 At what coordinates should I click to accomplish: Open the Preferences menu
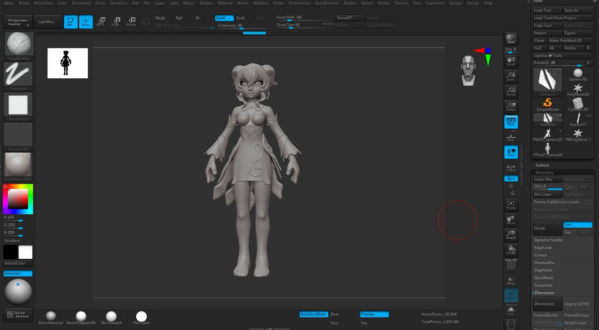299,3
